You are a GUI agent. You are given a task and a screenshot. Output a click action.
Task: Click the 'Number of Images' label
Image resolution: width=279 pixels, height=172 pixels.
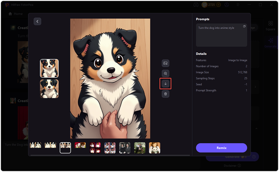pos(207,66)
